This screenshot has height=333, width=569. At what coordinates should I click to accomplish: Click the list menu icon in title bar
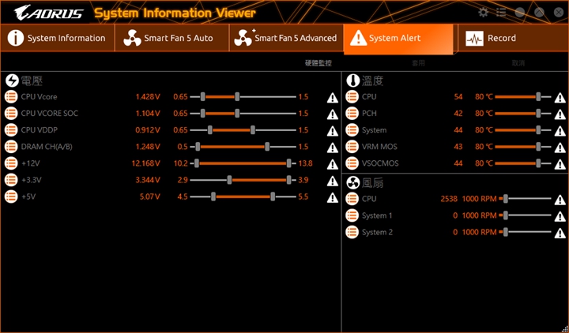pyautogui.click(x=501, y=13)
